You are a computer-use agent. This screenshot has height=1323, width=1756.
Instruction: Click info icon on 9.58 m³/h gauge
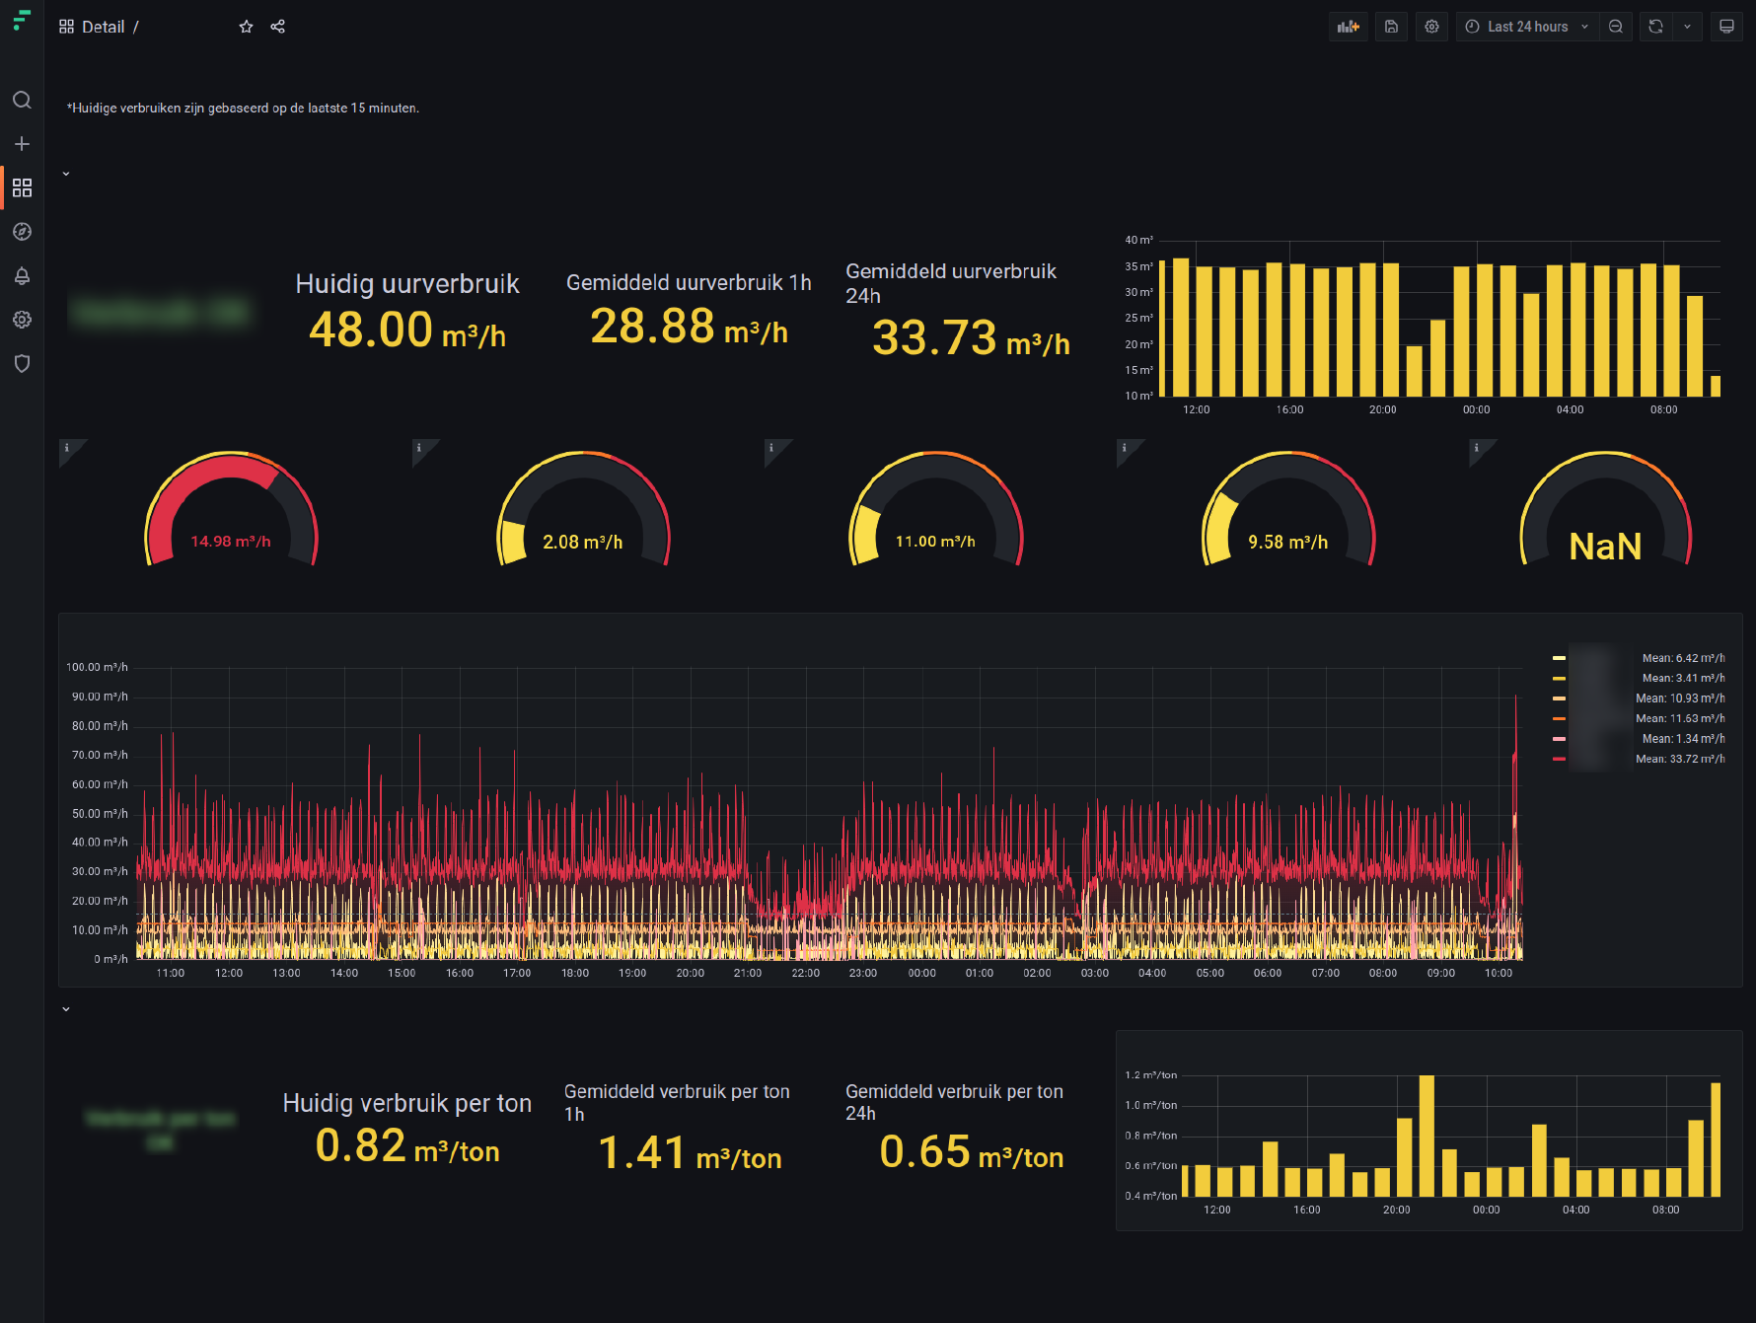point(1124,448)
